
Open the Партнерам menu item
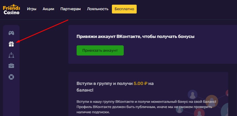(x=71, y=9)
